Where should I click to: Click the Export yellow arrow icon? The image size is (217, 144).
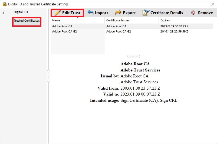point(118,13)
